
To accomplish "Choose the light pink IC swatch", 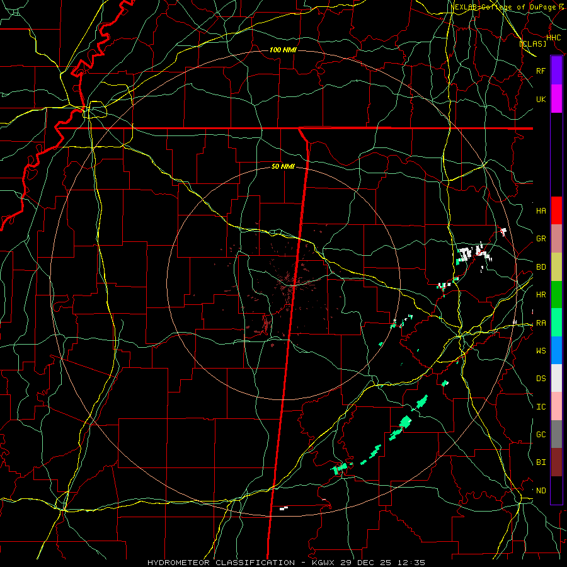I will point(556,406).
